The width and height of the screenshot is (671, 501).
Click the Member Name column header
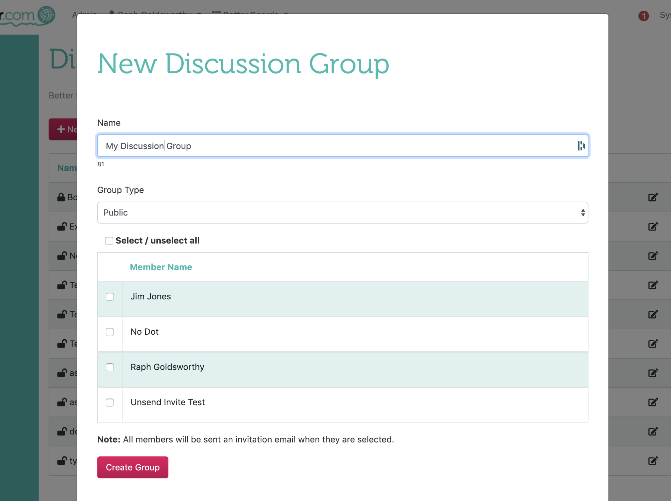(161, 267)
